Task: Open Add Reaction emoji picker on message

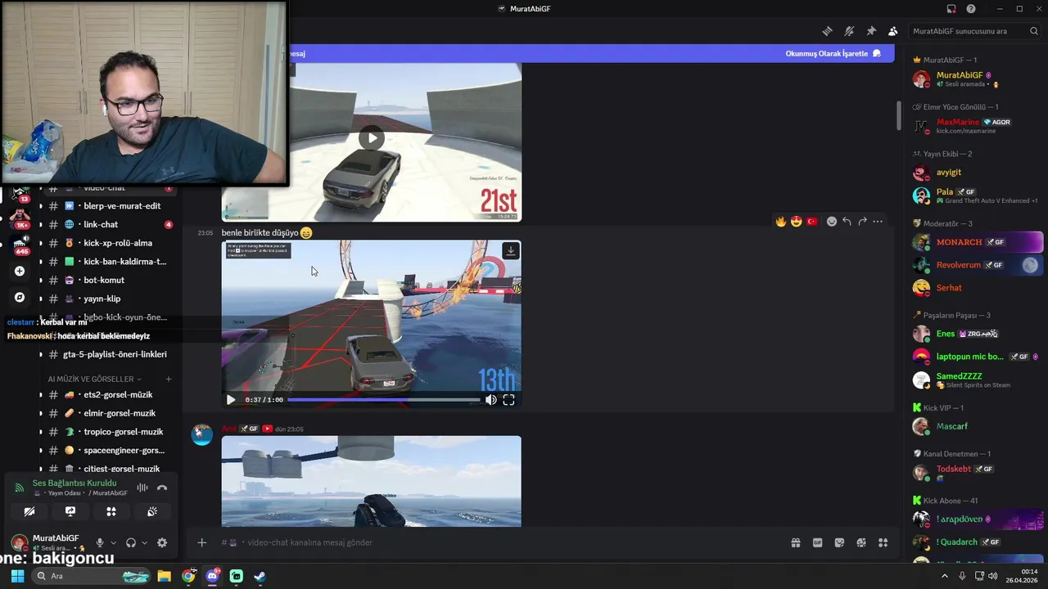Action: click(x=832, y=222)
